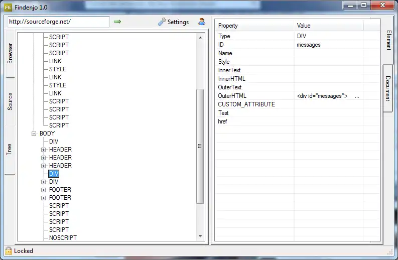This screenshot has width=398, height=260.
Task: Select the first STYLE tree item
Action: (58, 69)
